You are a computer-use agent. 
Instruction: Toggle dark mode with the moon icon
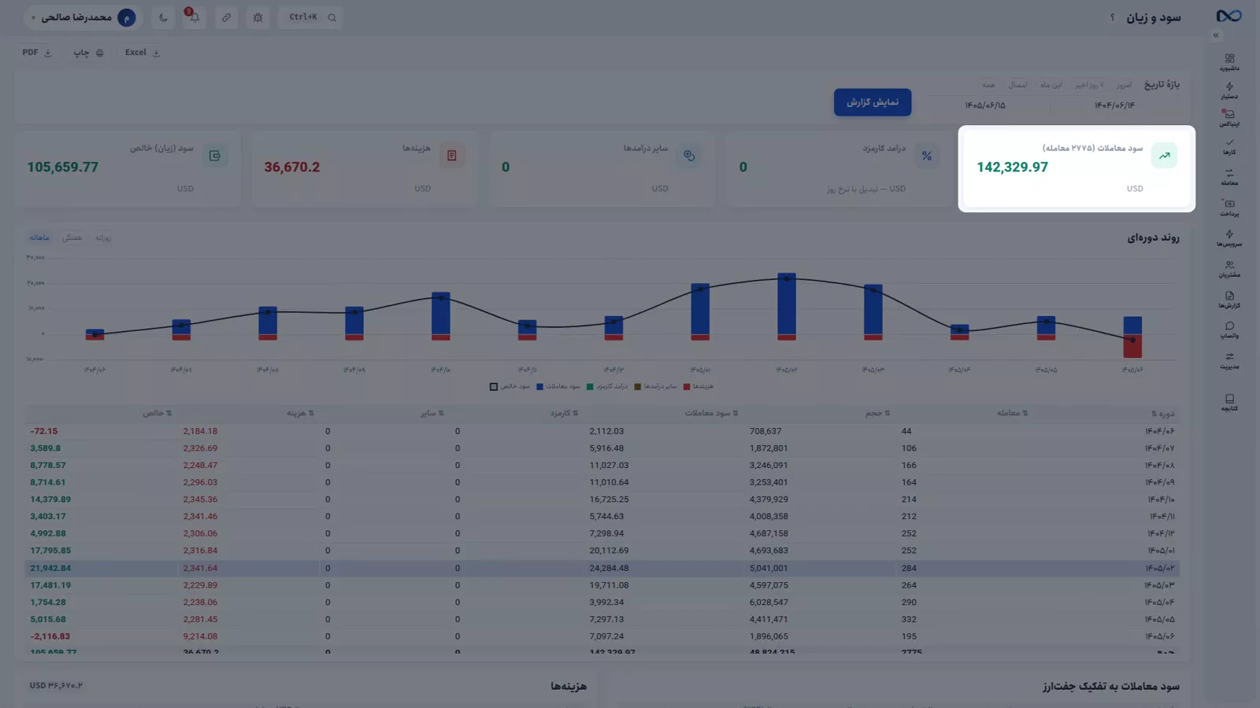[163, 17]
